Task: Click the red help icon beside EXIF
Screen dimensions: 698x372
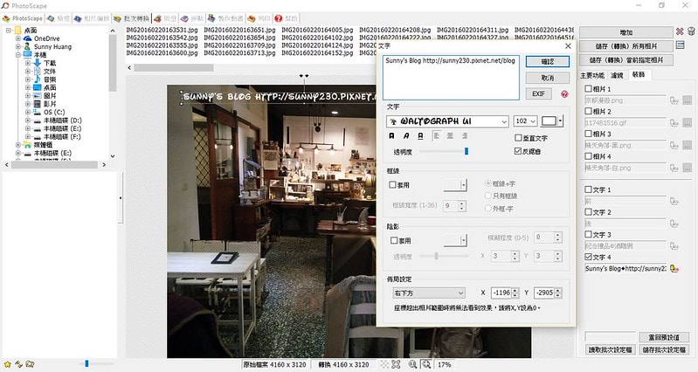Action: point(565,93)
